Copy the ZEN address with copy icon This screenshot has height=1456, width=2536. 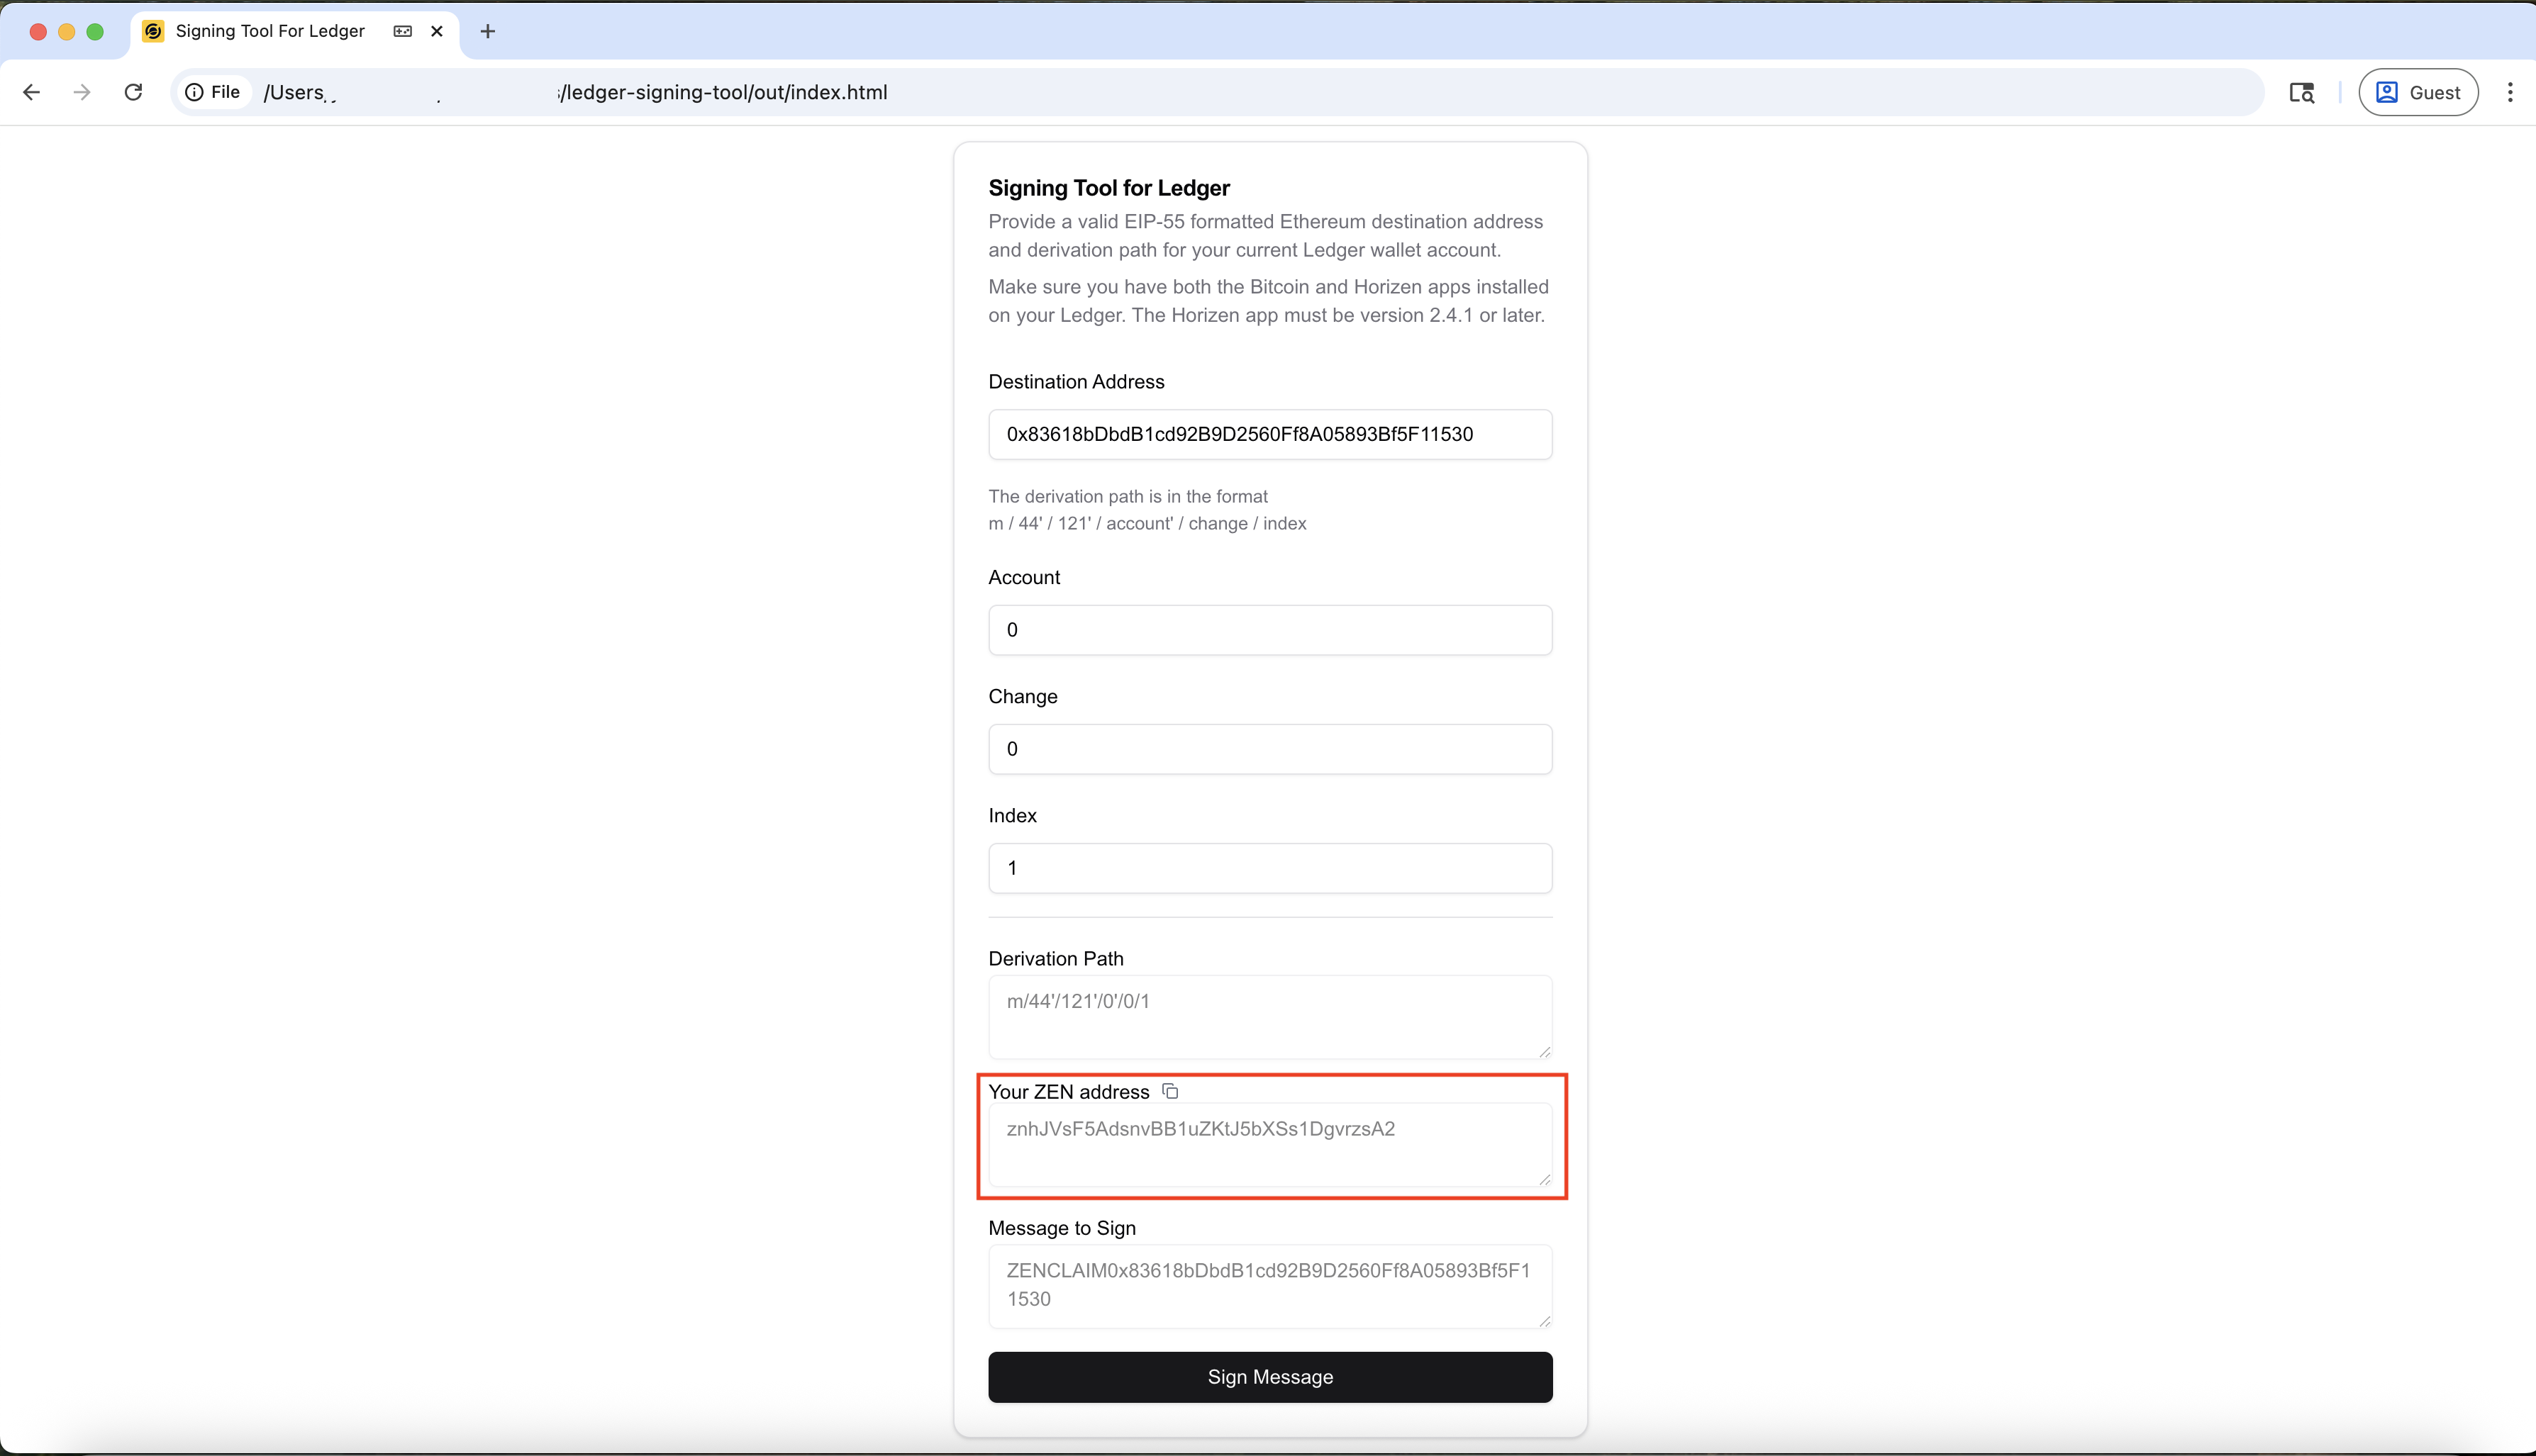click(1169, 1091)
